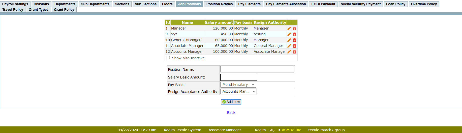Open the Overtime Policy tab
462x133 pixels.
pyautogui.click(x=424, y=4)
